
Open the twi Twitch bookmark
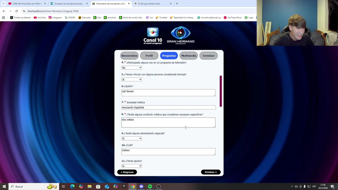(150, 17)
